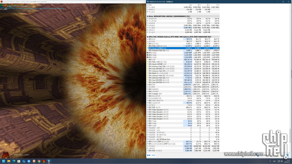Open File Explorer from the taskbar
The image size is (292, 164).
pyautogui.click(x=9, y=161)
